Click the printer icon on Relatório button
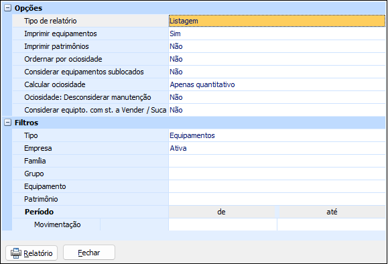Viewport: 388px width, 264px height. pyautogui.click(x=16, y=253)
